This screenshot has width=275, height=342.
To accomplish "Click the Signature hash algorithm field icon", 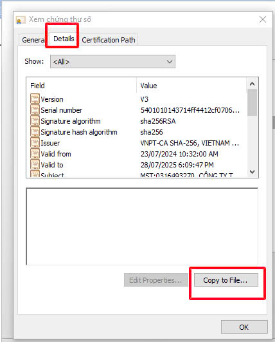I will tap(35, 131).
